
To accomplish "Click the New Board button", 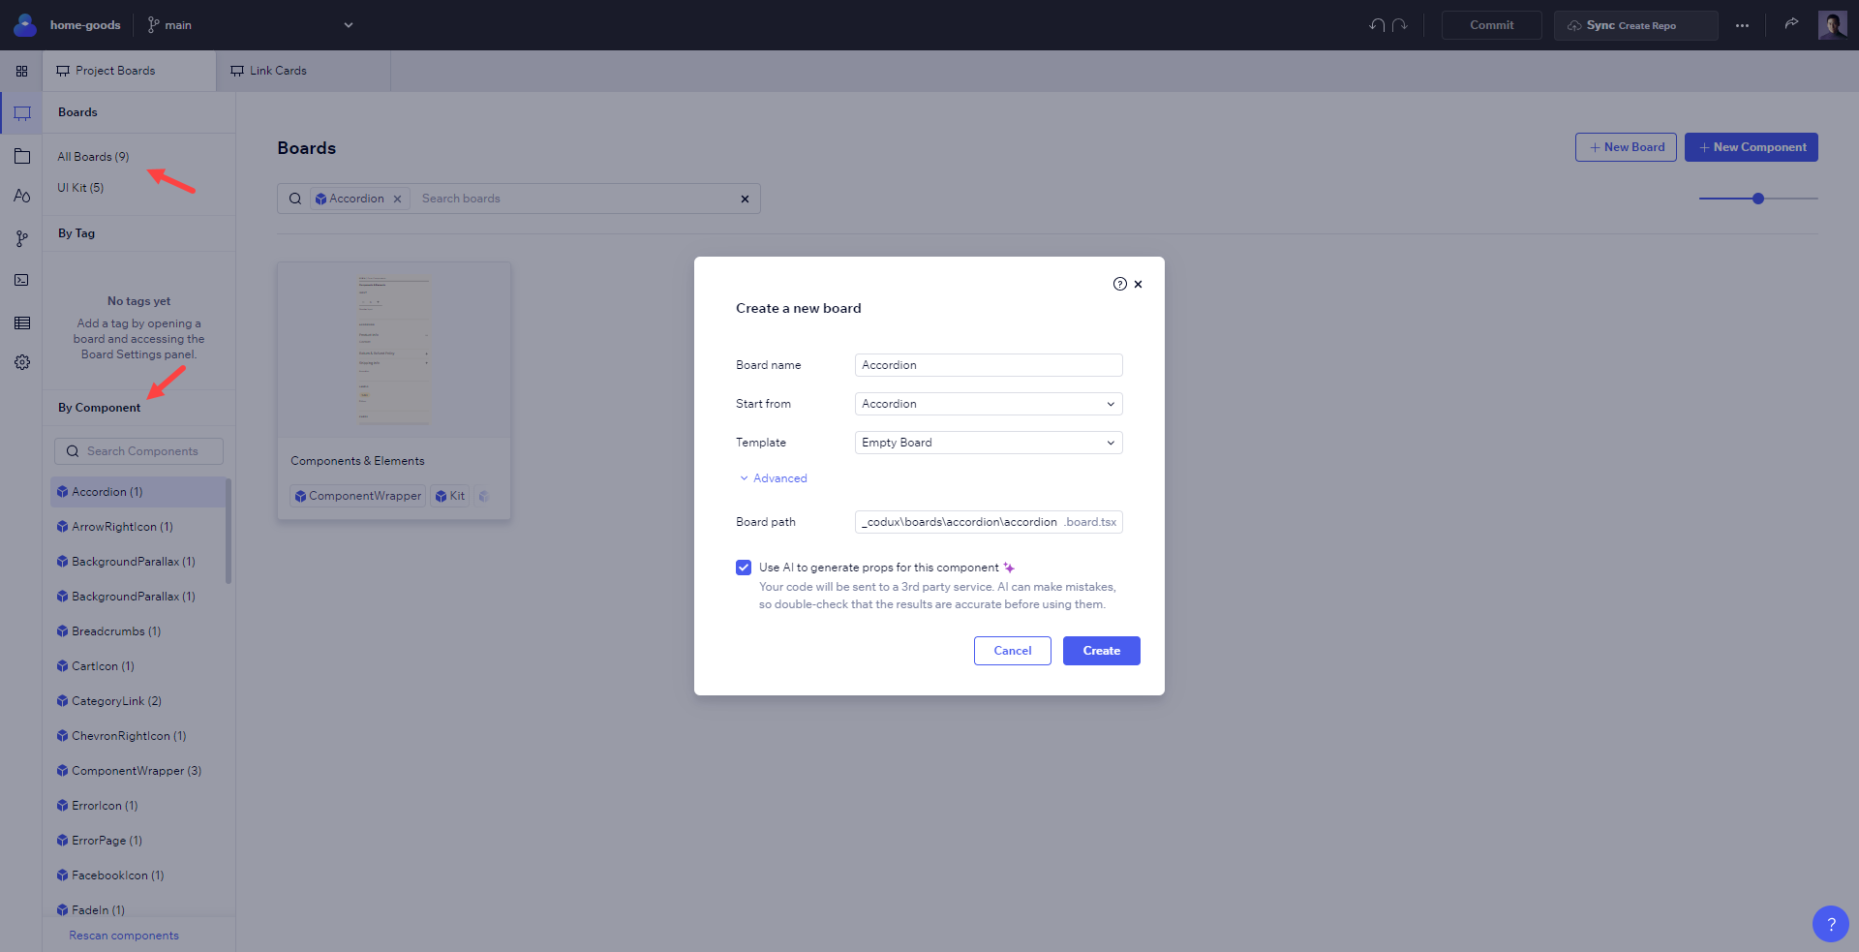I will click(x=1626, y=147).
